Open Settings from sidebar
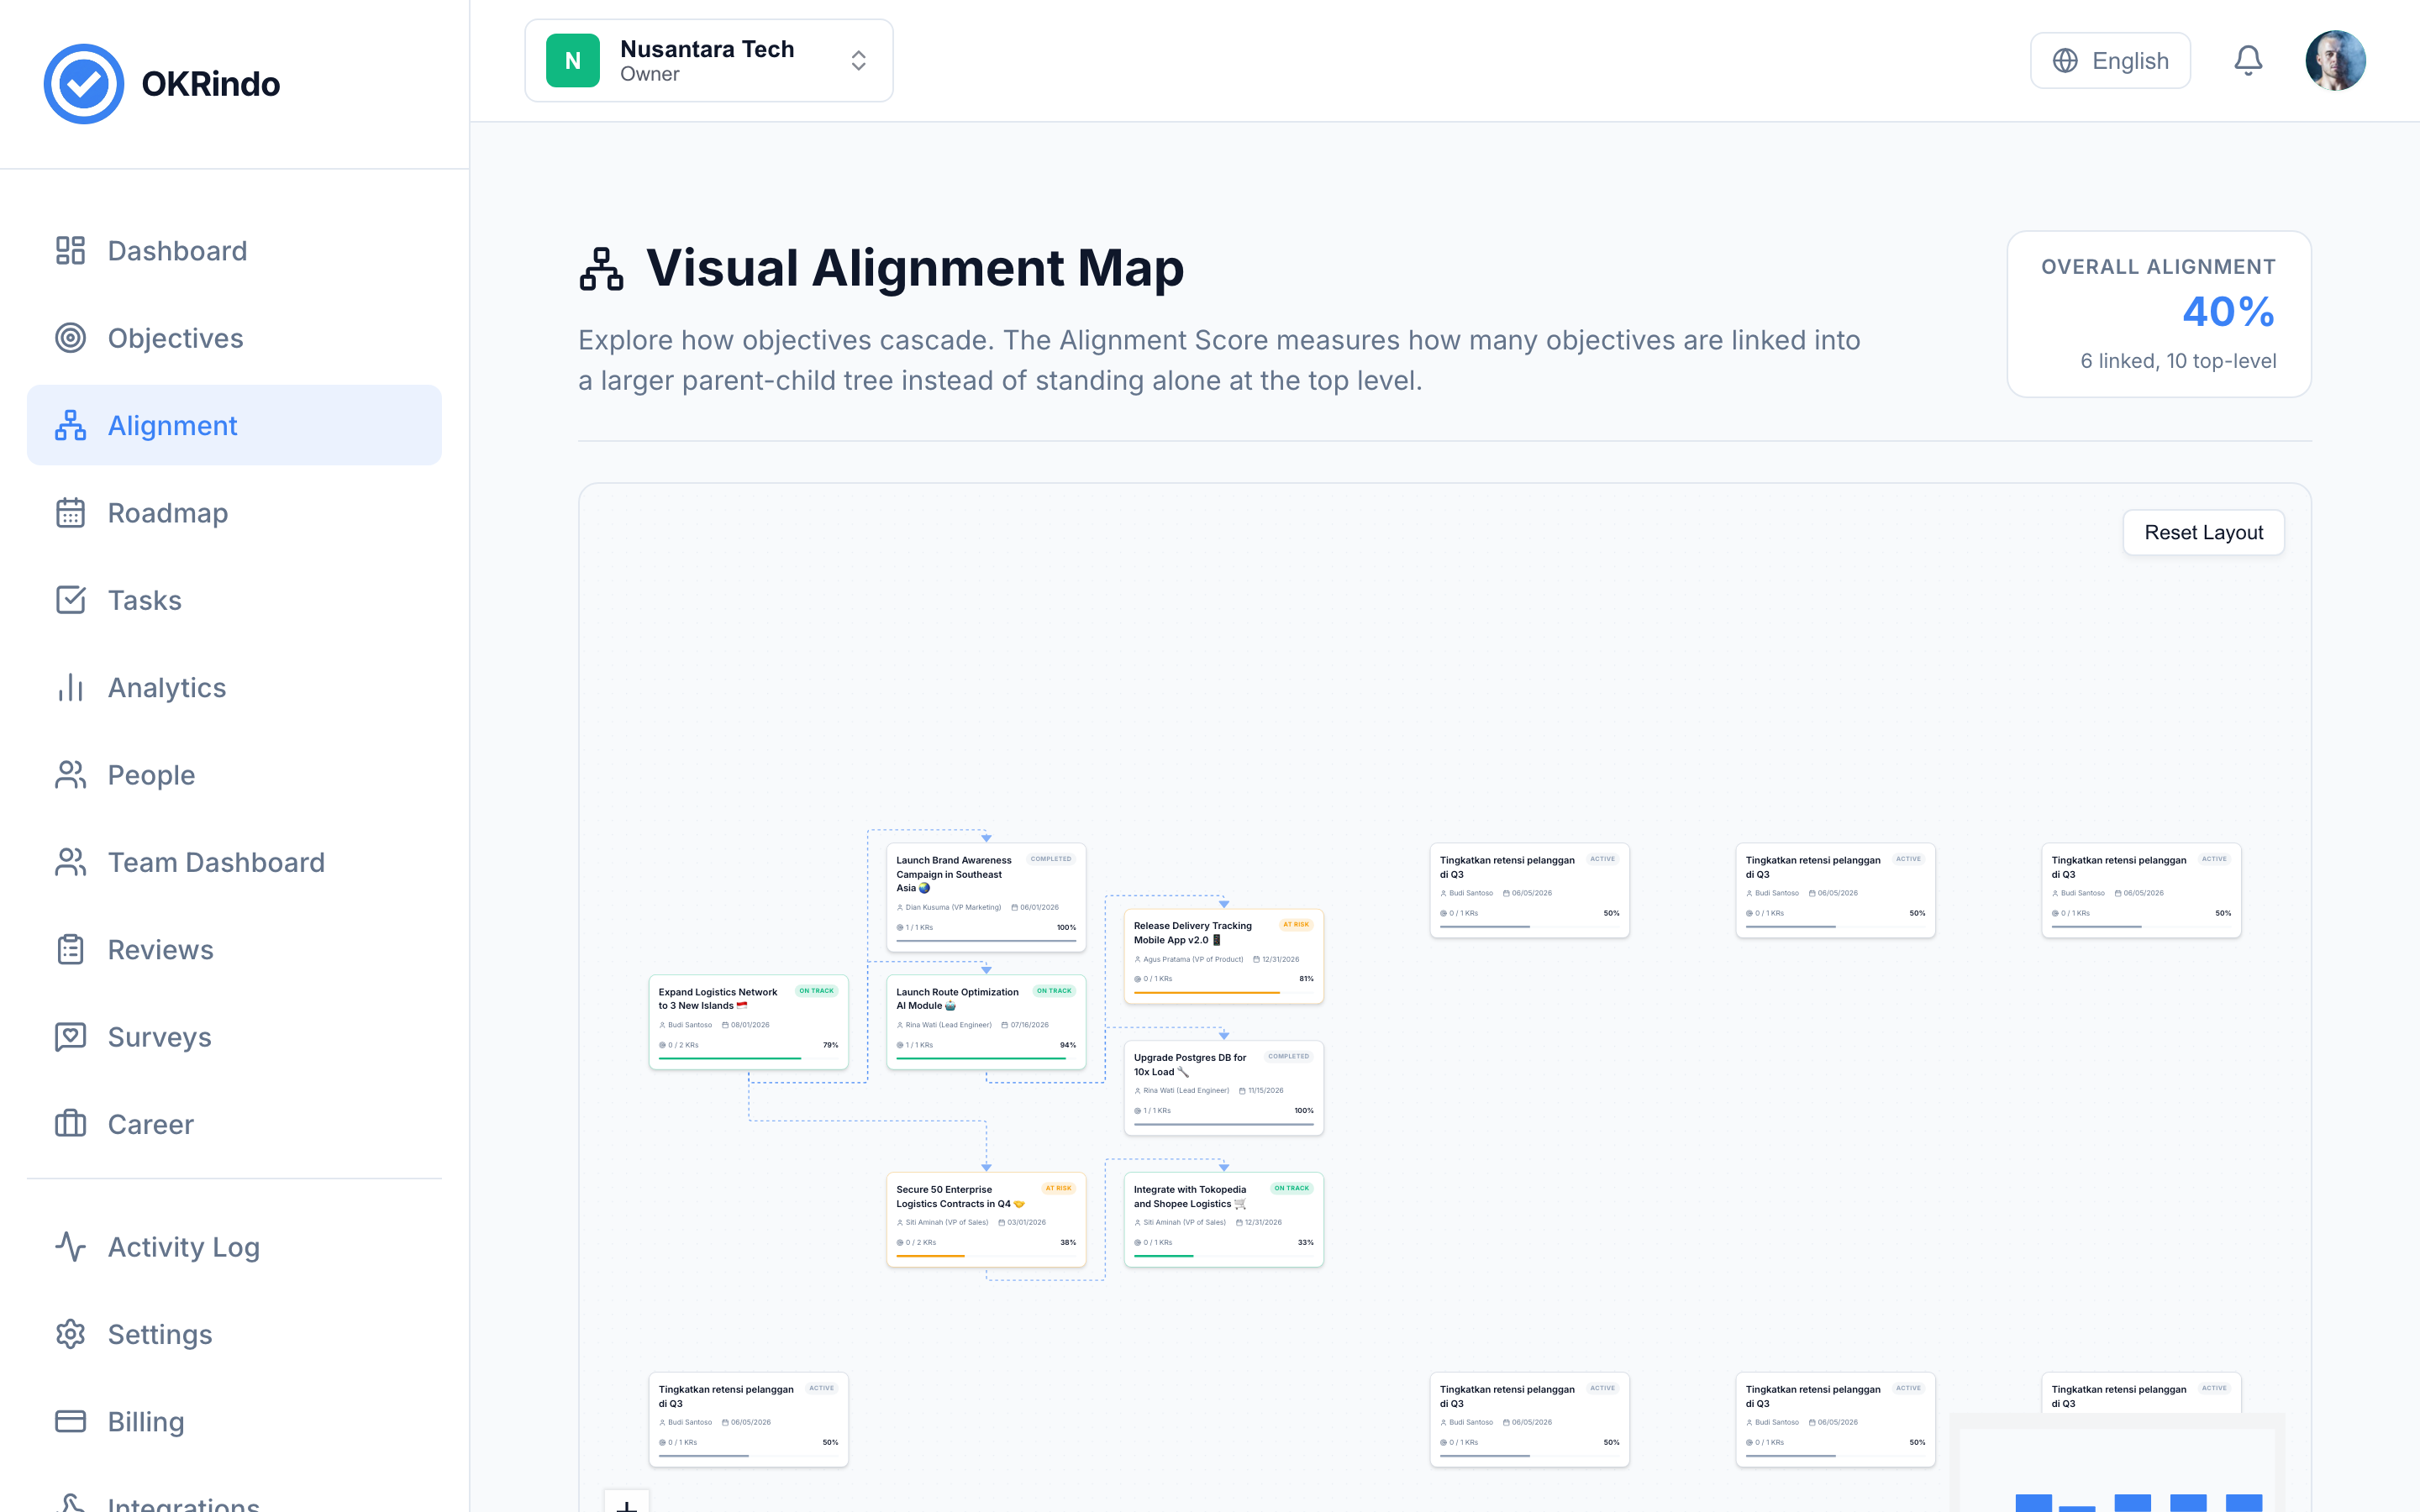2420x1512 pixels. [x=234, y=1334]
